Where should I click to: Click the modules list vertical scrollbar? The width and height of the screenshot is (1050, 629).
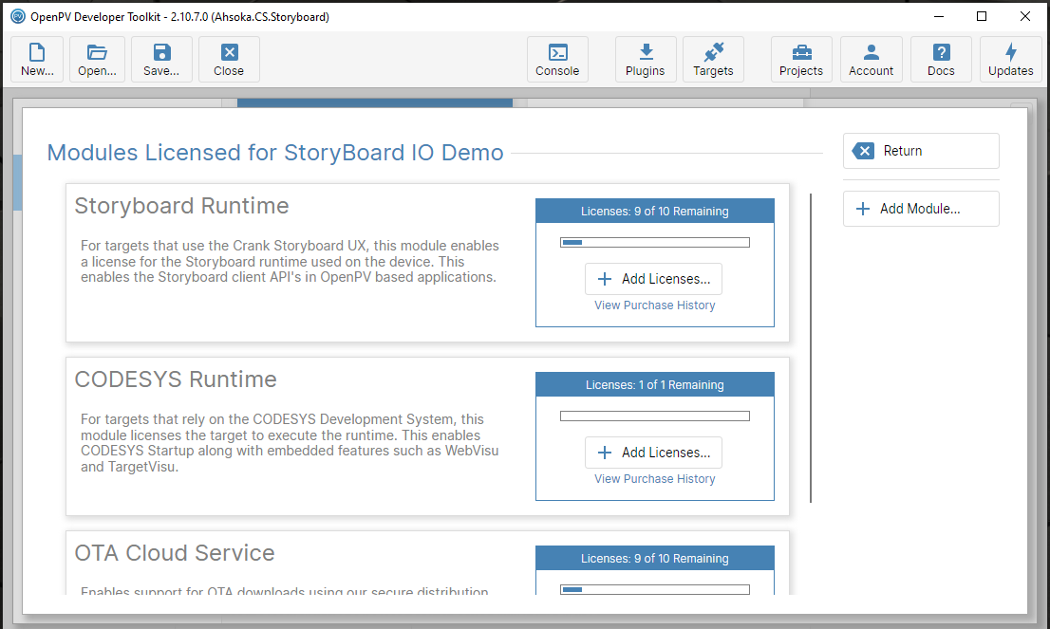[810, 348]
